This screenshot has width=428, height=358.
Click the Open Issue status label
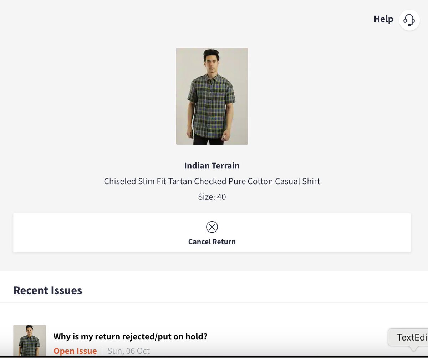[x=75, y=351]
